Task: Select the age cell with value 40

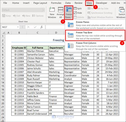Action: coord(98,100)
